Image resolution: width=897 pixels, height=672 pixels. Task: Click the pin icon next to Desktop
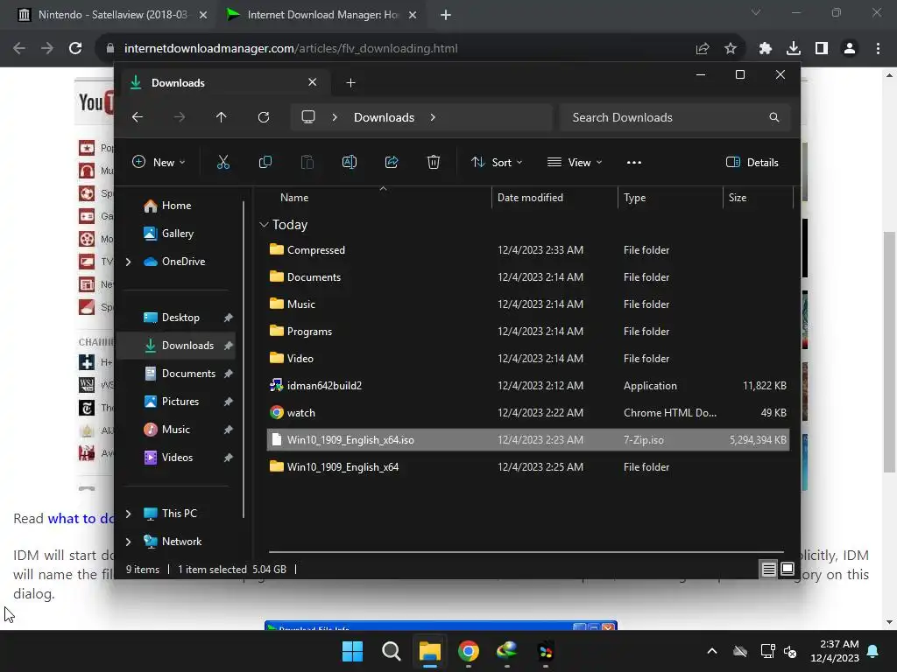click(229, 318)
